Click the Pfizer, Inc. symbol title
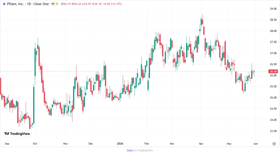The image size is (280, 154). (15, 4)
